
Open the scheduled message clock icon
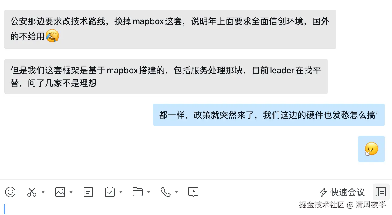pyautogui.click(x=193, y=192)
